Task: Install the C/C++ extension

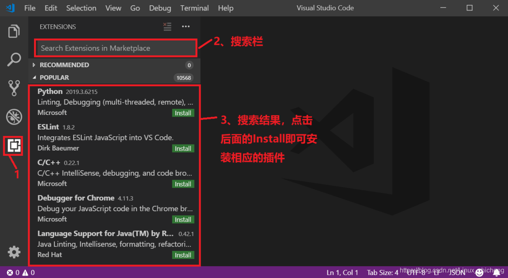Action: tap(183, 184)
